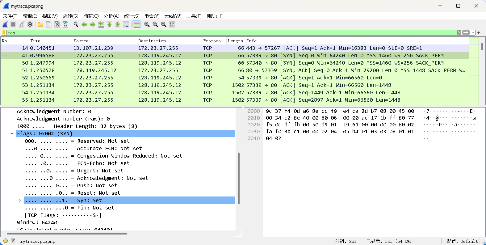This screenshot has height=245, width=486.
Task: Open the 视图(V) menu
Action: point(50,16)
